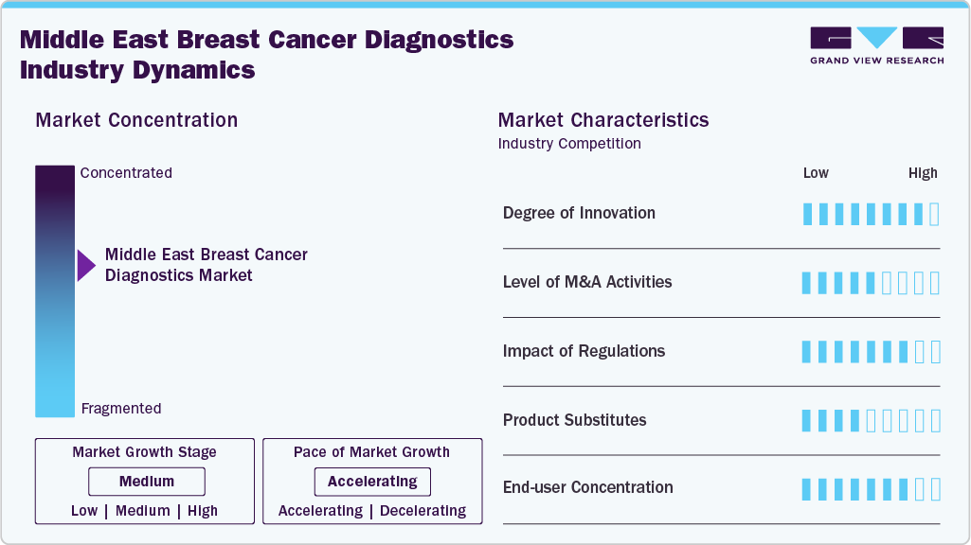Screen dimensions: 971x545
Task: Click the Degree of Innovation label
Action: pyautogui.click(x=579, y=213)
